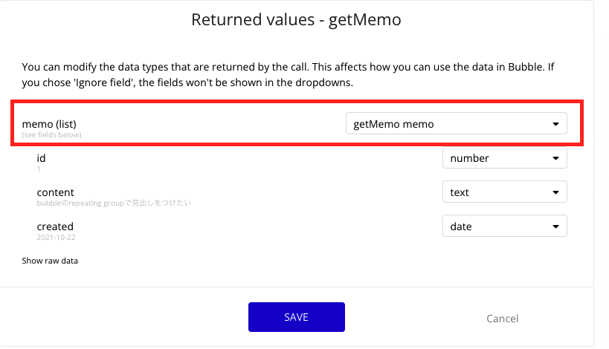Open the id field type dropdown
Image resolution: width=609 pixels, height=349 pixels.
(x=503, y=158)
